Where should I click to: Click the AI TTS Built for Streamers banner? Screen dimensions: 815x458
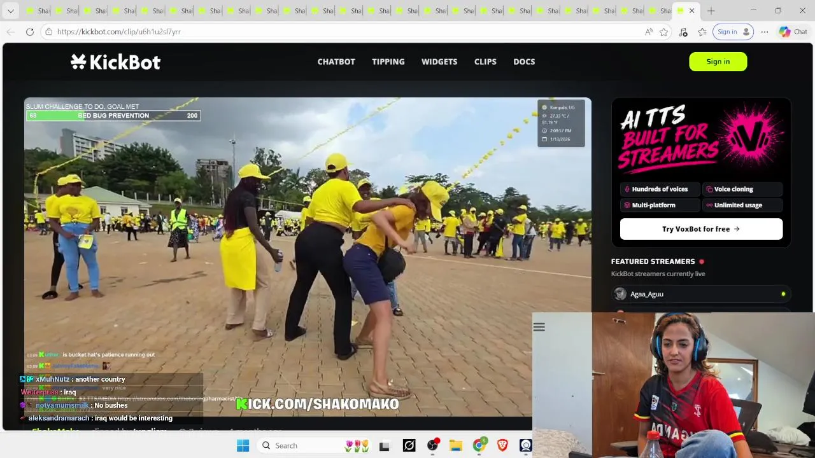tap(701, 139)
